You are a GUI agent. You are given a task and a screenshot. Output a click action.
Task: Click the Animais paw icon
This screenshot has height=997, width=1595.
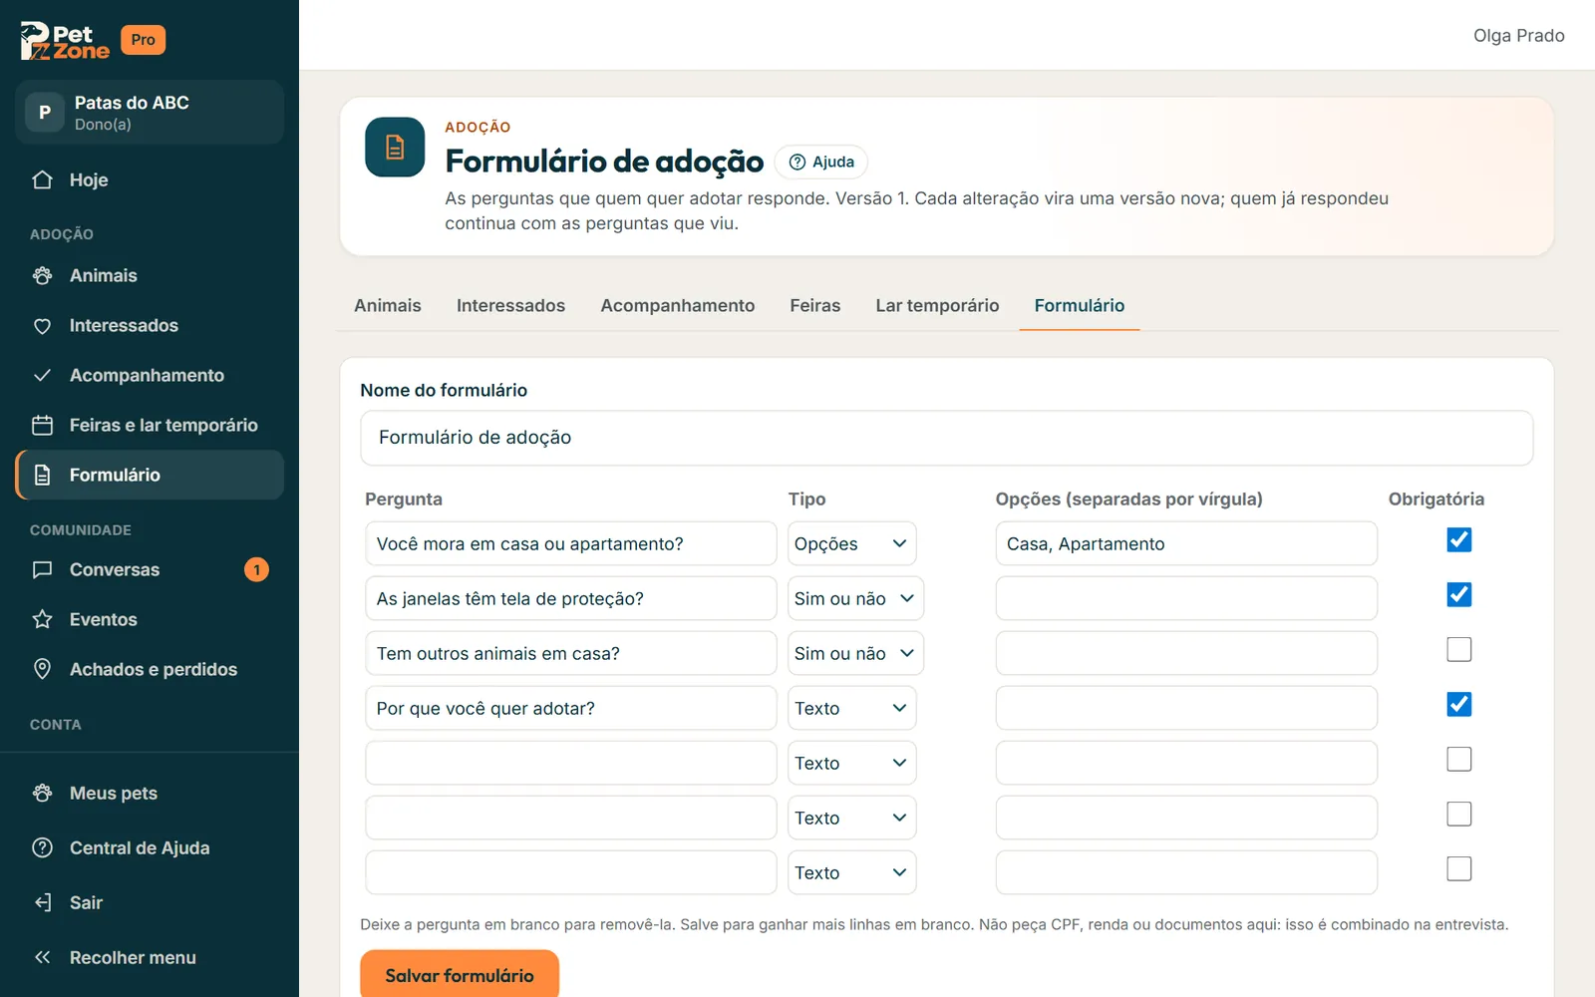point(42,276)
